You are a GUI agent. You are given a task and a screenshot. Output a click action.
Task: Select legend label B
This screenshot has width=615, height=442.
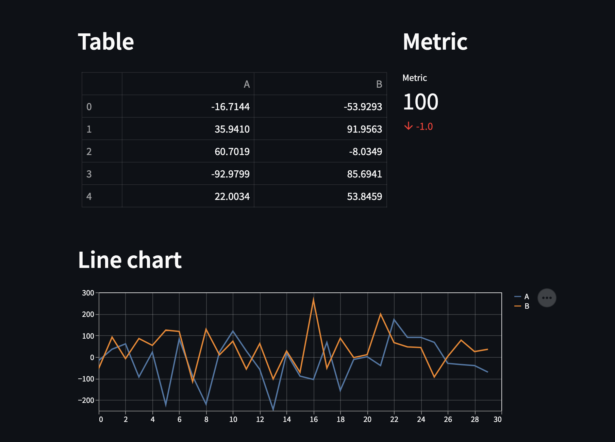(527, 306)
